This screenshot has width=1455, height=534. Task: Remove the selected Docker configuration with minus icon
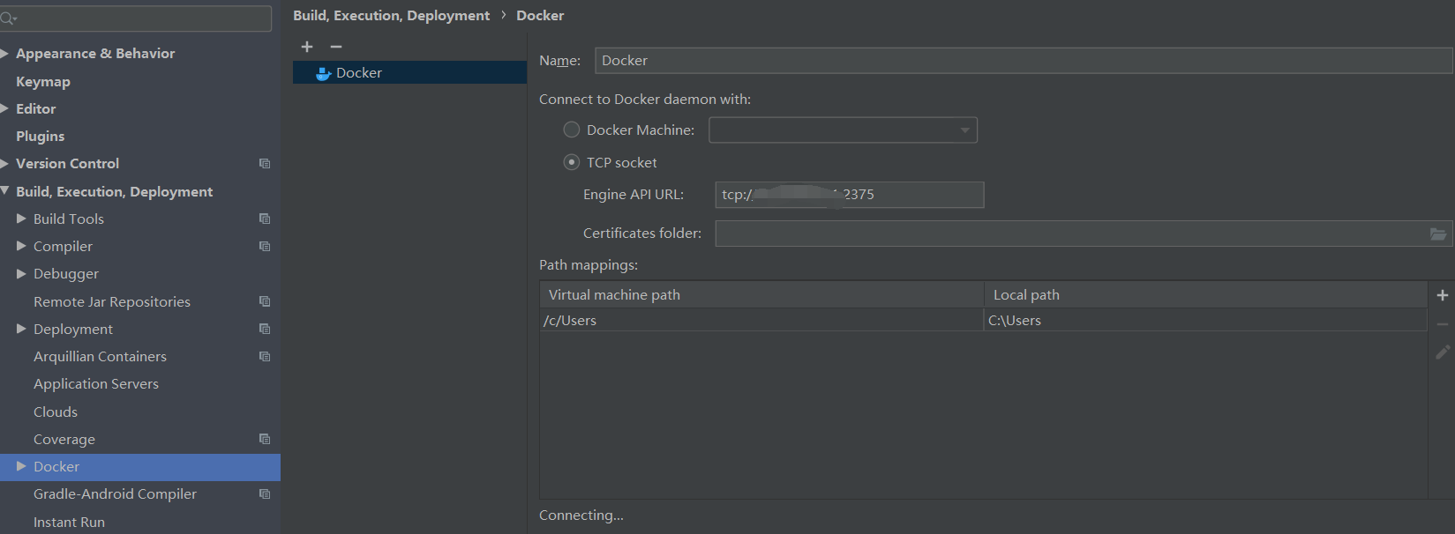[336, 47]
